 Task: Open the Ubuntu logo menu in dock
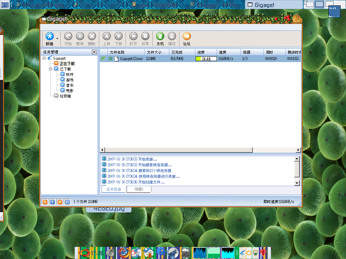pyautogui.click(x=84, y=253)
